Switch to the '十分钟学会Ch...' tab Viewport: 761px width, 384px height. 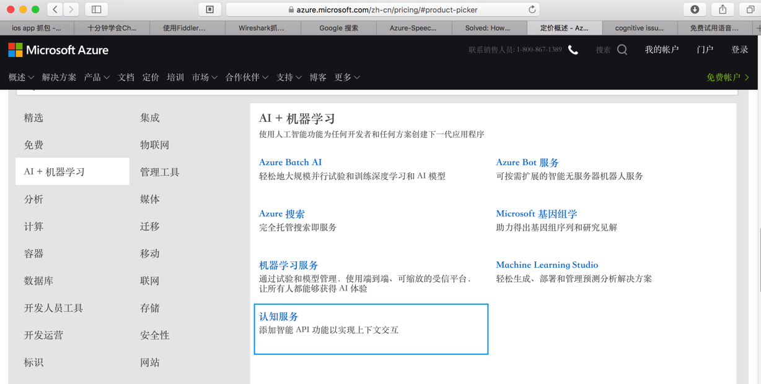(112, 28)
